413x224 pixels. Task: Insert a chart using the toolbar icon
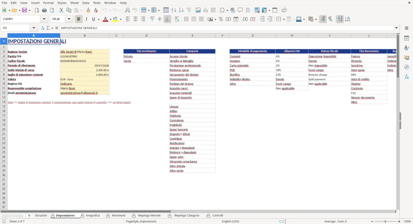[205, 10]
